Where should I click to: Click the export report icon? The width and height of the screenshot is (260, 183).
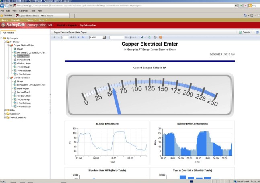pos(143,37)
